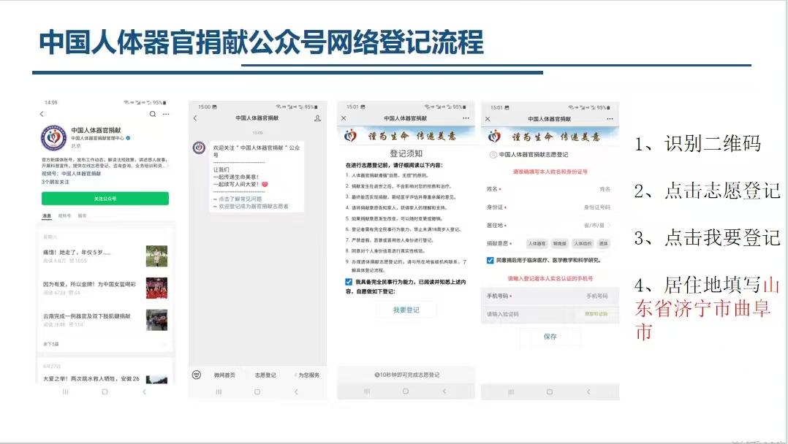Image resolution: width=788 pixels, height=444 pixels.
Task: Switch to the 视频号 tab on profile
Action: (x=64, y=216)
